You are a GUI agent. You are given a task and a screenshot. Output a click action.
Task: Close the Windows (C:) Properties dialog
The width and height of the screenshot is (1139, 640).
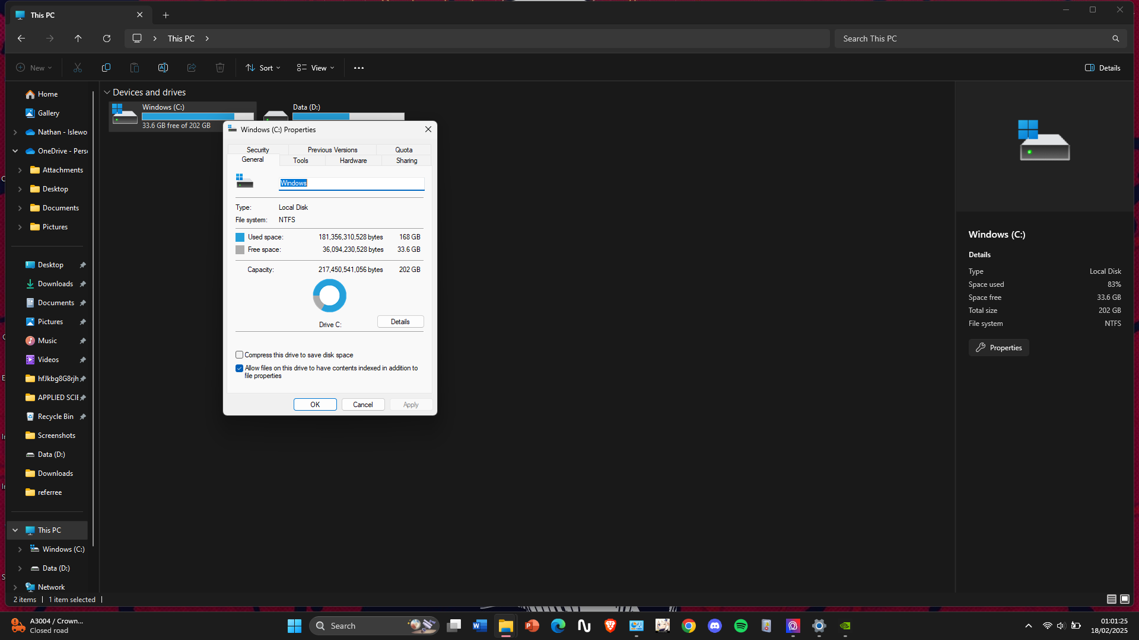click(428, 130)
